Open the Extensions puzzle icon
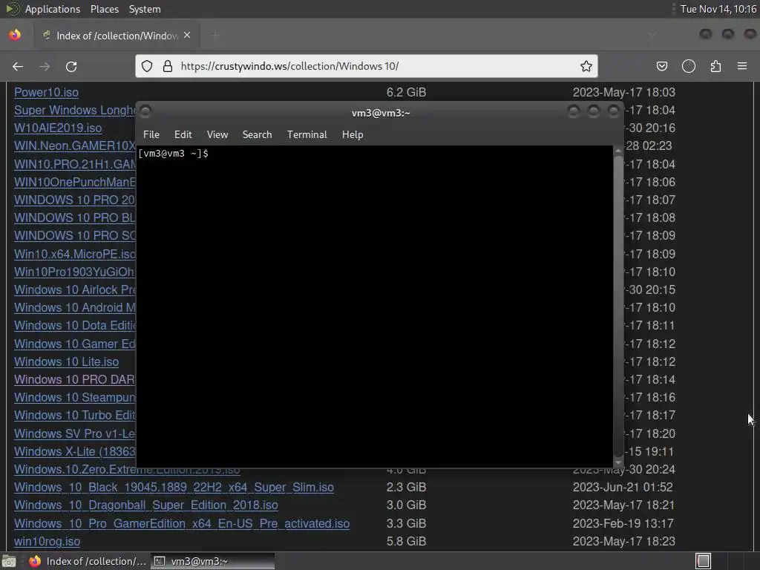760x570 pixels. click(x=715, y=66)
